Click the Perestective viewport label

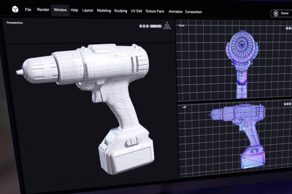tap(15, 23)
